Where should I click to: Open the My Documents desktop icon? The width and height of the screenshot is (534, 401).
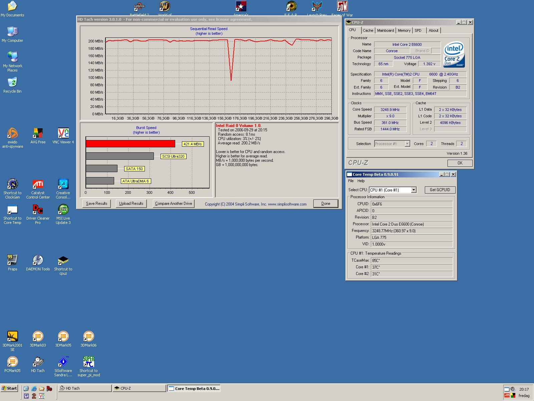[12, 8]
